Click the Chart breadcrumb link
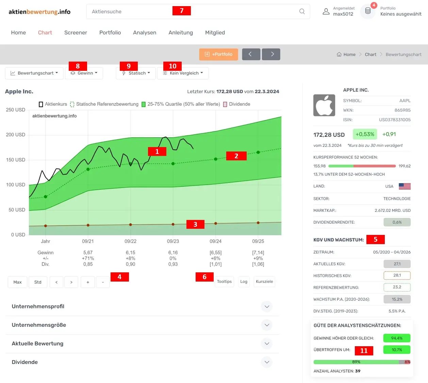Viewport: 428px width, 383px height. coord(371,54)
